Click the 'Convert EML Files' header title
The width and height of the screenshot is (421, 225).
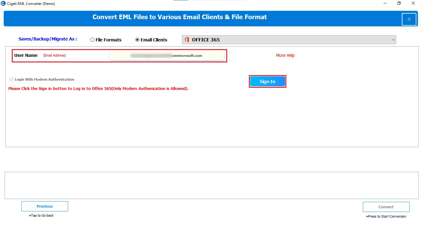pos(180,17)
